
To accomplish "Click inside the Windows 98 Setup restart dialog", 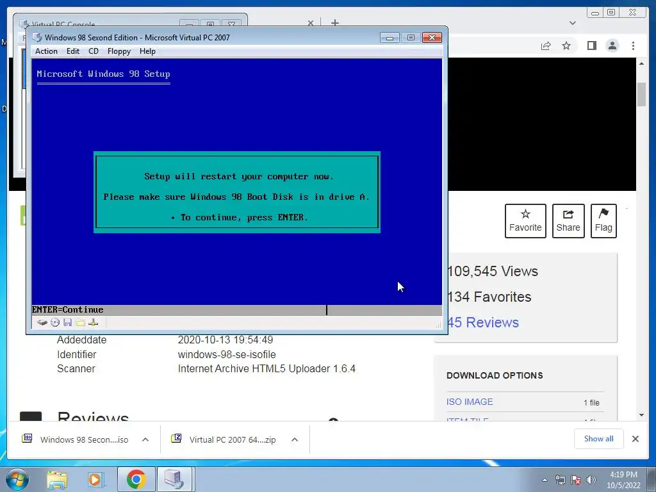I will pos(237,192).
